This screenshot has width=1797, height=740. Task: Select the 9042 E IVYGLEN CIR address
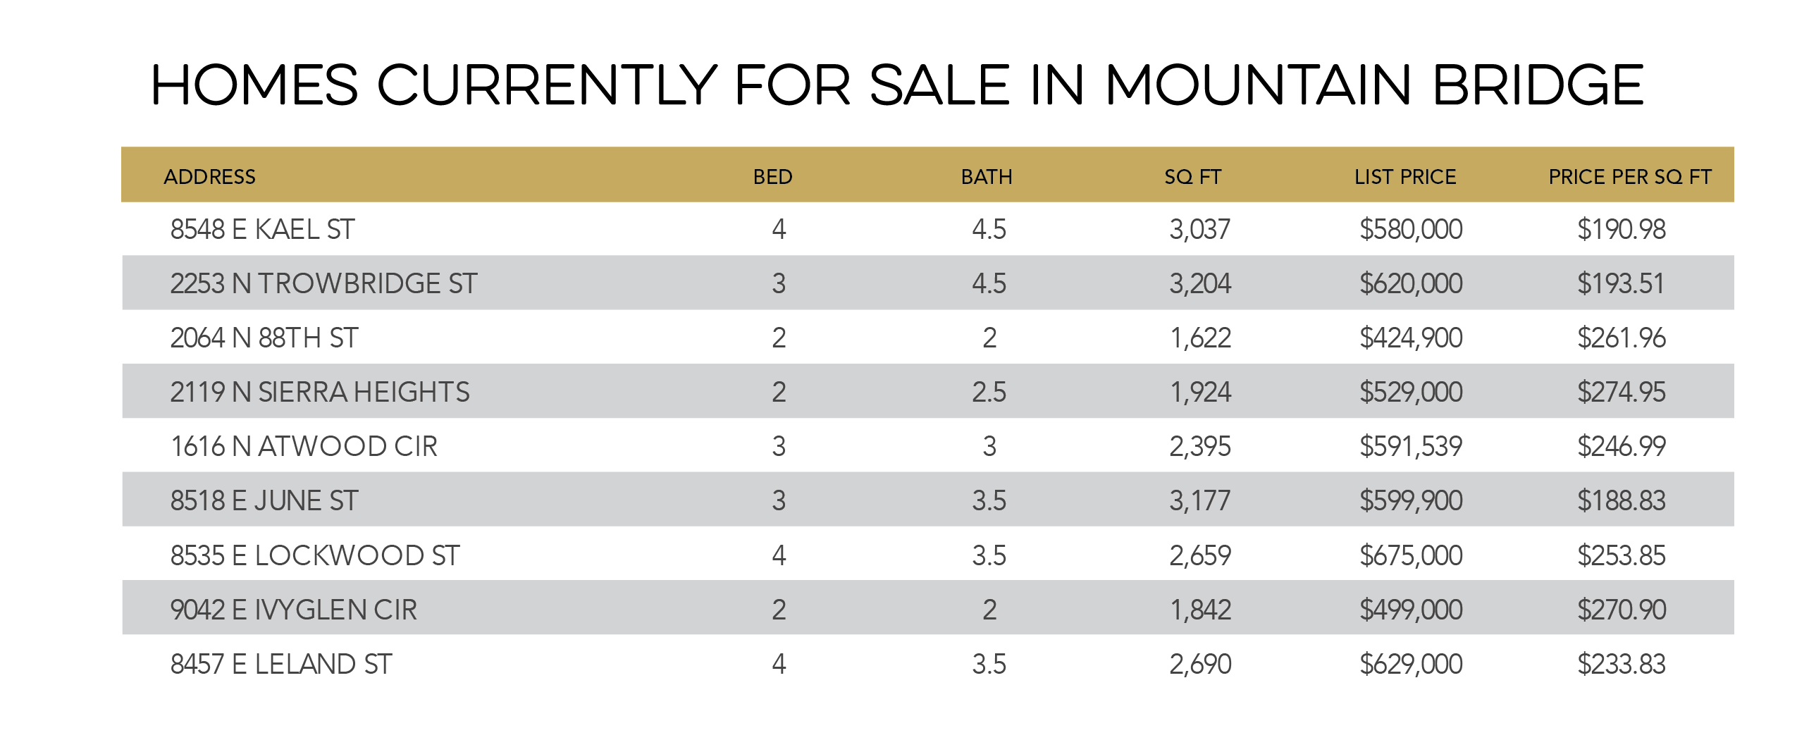[294, 610]
